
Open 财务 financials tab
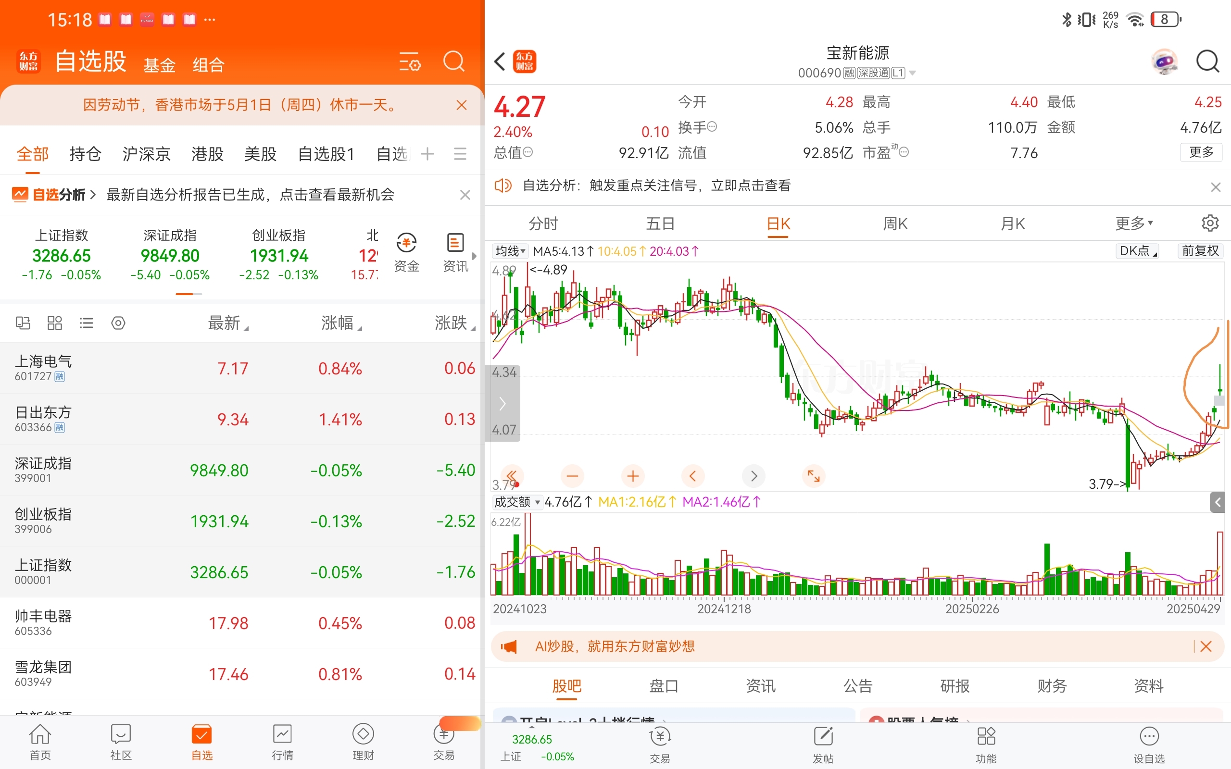[x=1052, y=686]
